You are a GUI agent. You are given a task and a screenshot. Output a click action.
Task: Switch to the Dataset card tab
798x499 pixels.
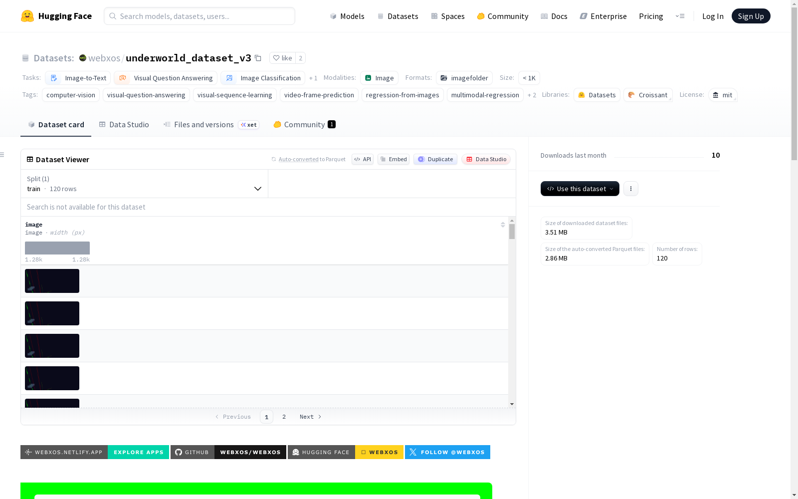tap(56, 125)
